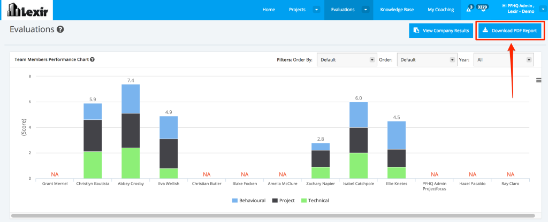The height and width of the screenshot is (222, 548).
Task: Open the Year filter dropdown
Action: 504,60
